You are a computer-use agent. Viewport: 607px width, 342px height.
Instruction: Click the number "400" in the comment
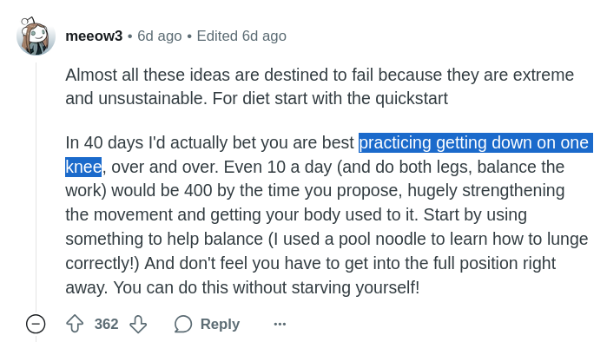pyautogui.click(x=198, y=190)
